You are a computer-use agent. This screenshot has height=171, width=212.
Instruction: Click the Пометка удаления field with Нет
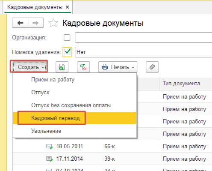[143, 52]
